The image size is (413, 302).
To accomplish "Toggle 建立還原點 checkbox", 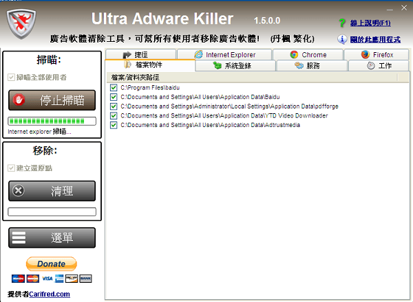I will 11,168.
